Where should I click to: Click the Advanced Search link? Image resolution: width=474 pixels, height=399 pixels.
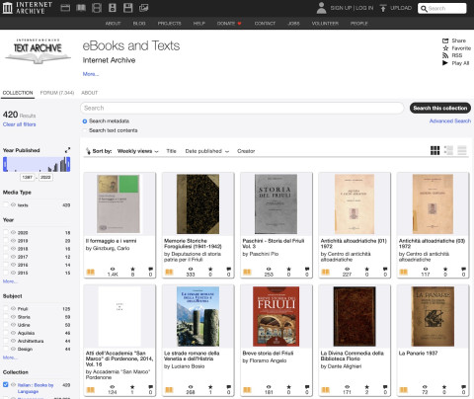[x=450, y=120]
